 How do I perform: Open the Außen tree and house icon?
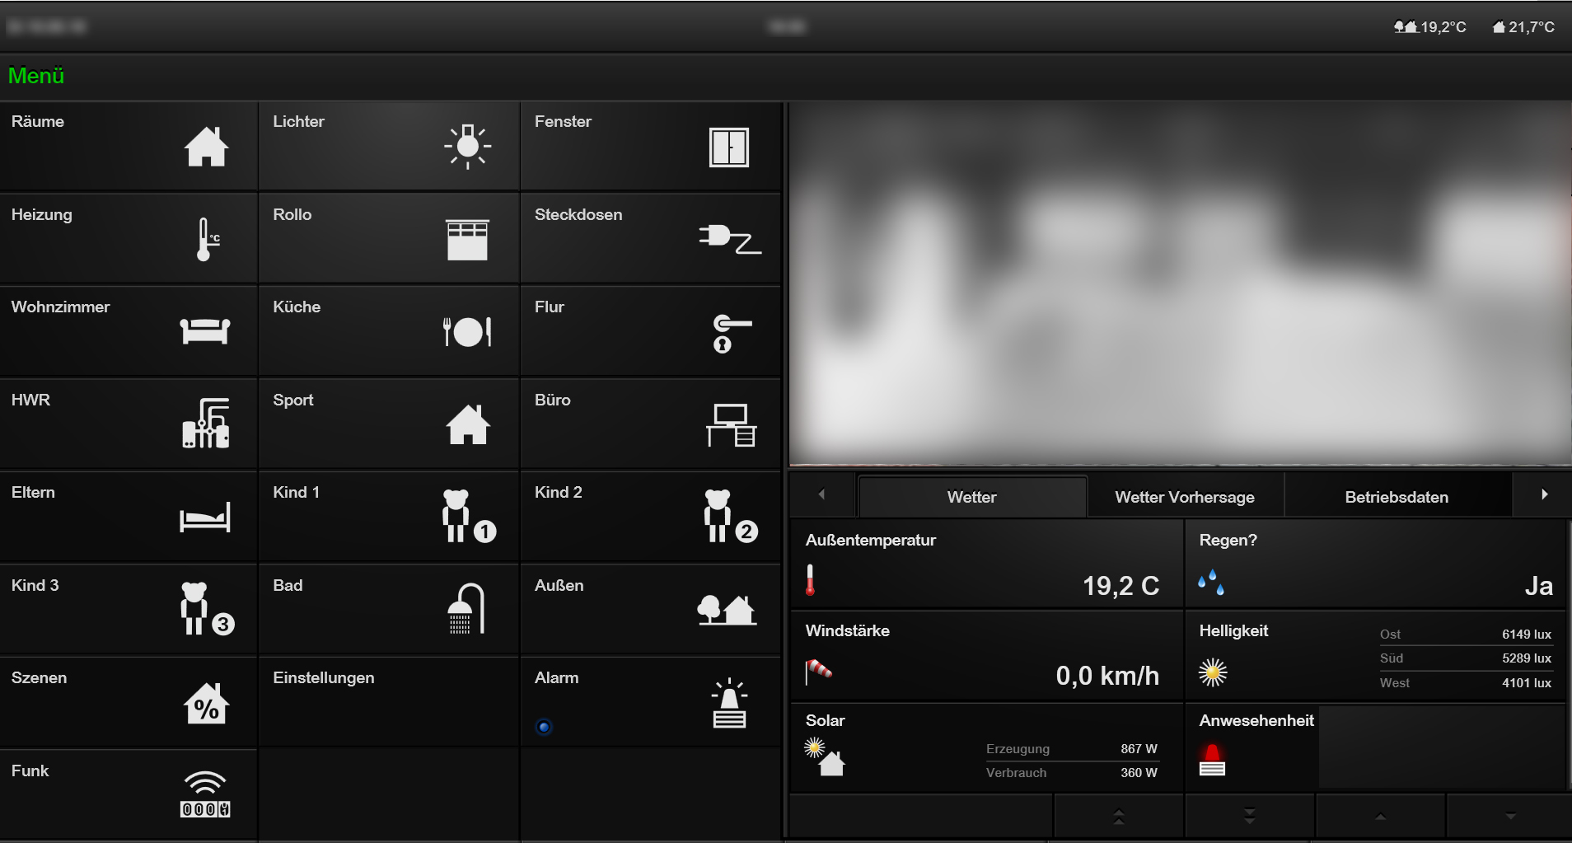click(727, 610)
